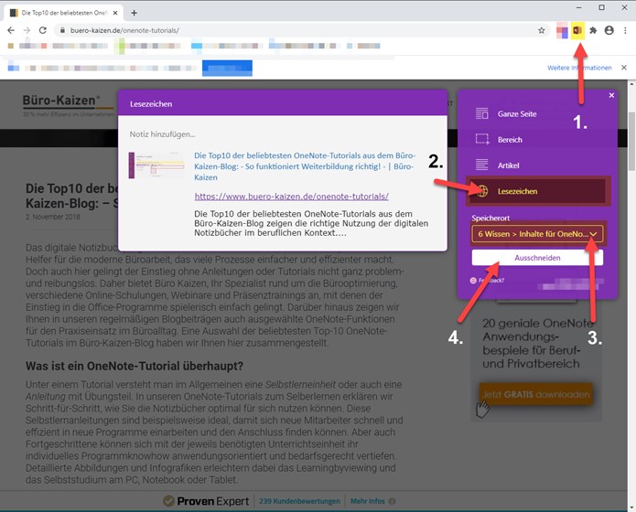Click the colorful extension icon left of OneNote
636x512 pixels.
[562, 31]
